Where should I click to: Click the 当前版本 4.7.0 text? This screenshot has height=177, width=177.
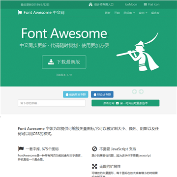point(64,75)
